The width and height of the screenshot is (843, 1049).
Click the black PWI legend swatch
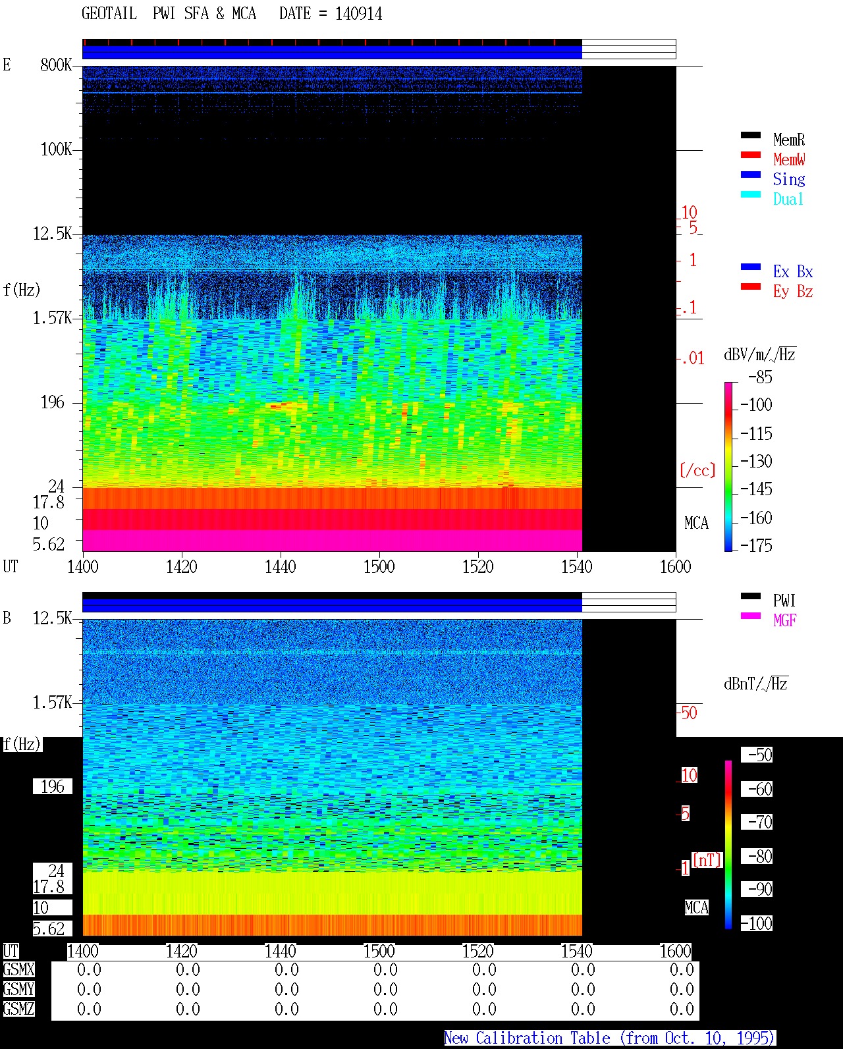pos(750,597)
